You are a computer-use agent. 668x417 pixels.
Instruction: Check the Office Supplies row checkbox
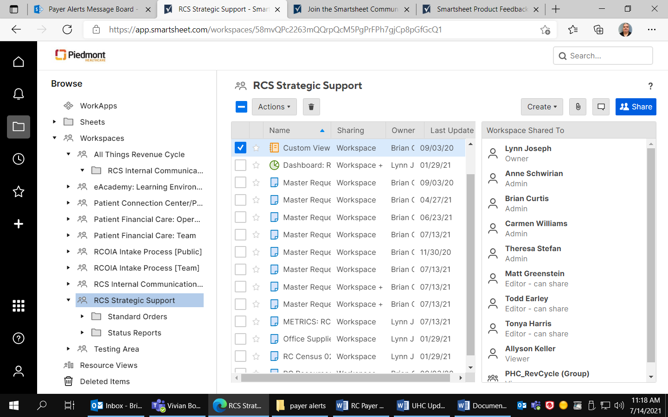[240, 339]
